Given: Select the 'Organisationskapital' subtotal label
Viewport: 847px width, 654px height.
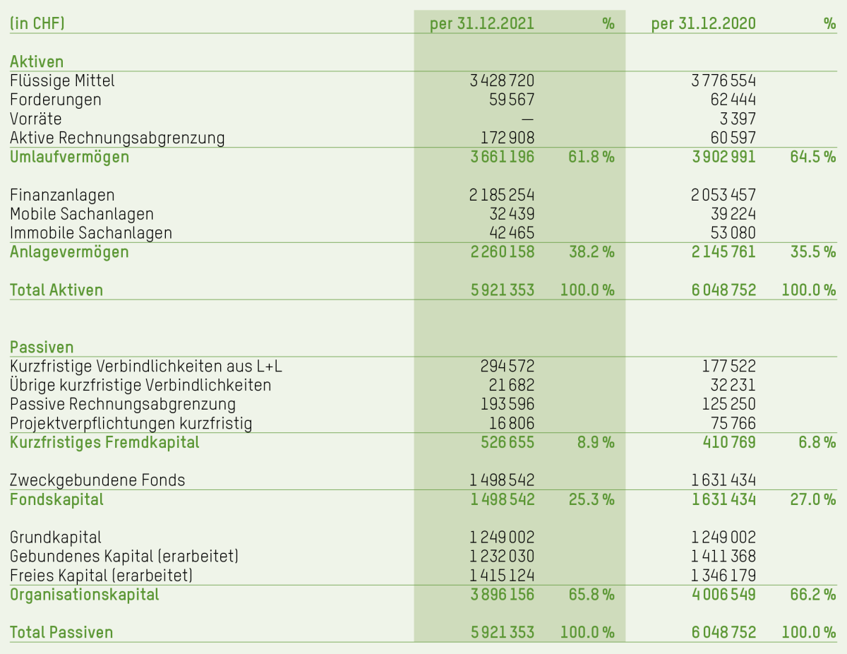Looking at the screenshot, I should (x=85, y=595).
